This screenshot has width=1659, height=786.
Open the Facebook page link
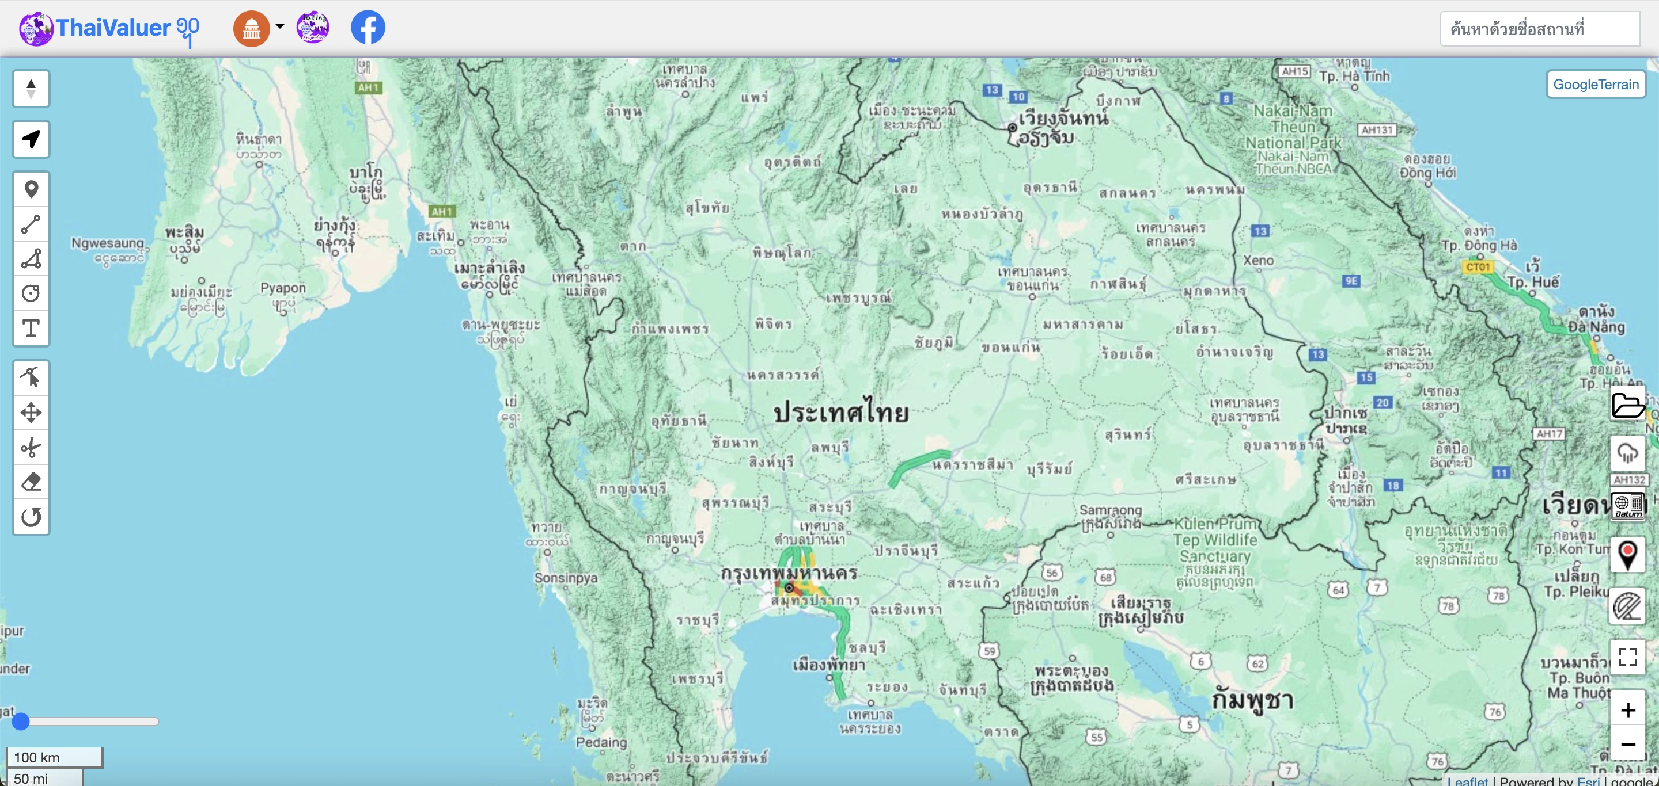[x=368, y=28]
